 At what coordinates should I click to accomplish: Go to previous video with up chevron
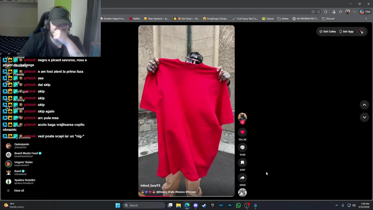pos(364,105)
